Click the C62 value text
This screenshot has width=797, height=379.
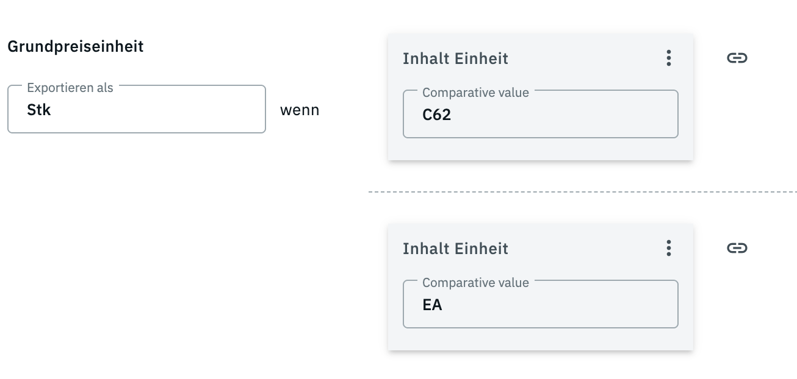pos(436,115)
